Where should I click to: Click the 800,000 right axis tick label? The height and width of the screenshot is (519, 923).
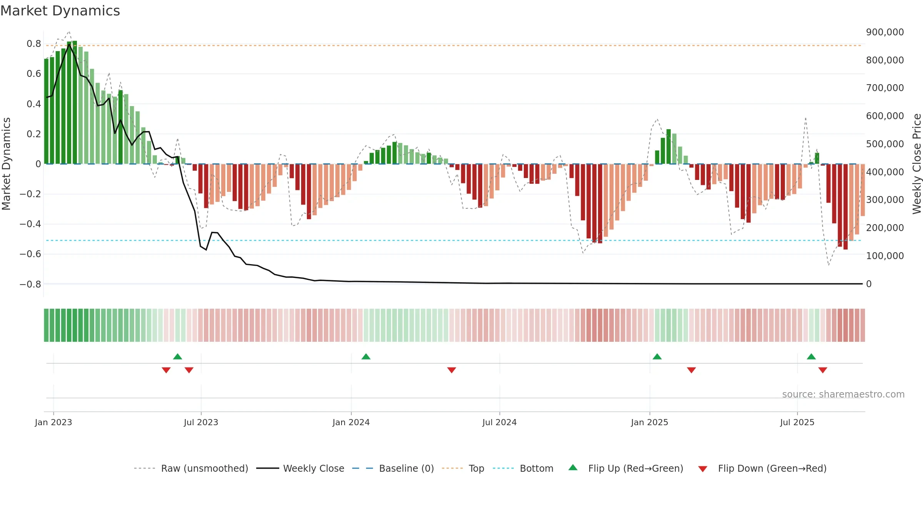[x=885, y=60]
